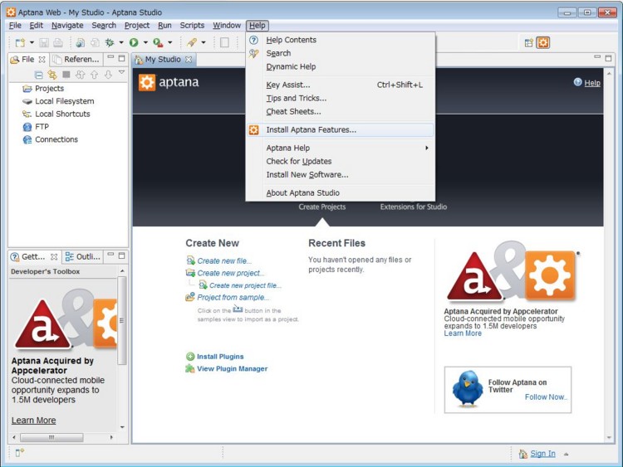Open the Scripts menu

click(x=192, y=26)
